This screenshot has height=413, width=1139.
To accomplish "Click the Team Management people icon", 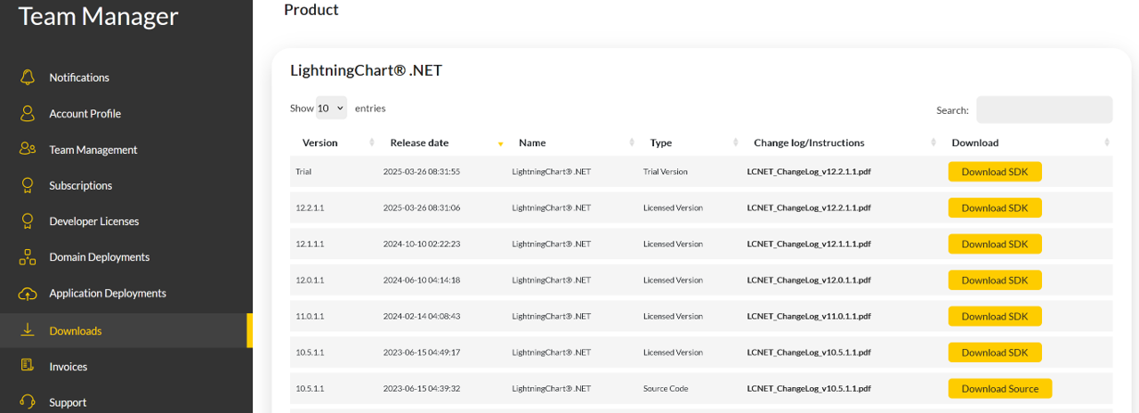I will [28, 150].
